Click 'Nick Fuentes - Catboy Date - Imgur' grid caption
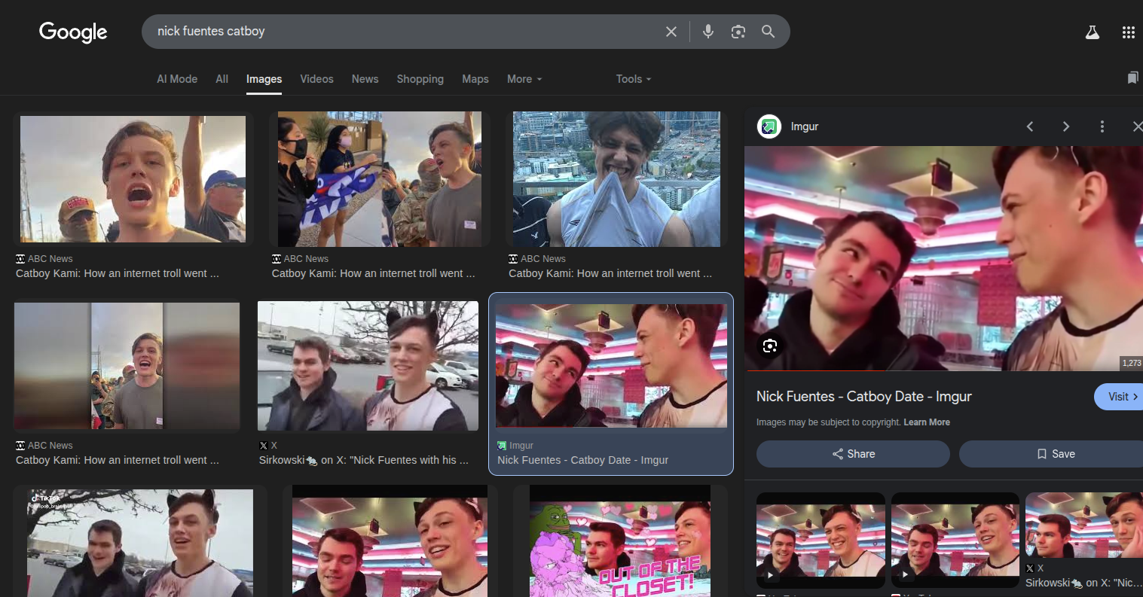The width and height of the screenshot is (1143, 597). point(582,460)
